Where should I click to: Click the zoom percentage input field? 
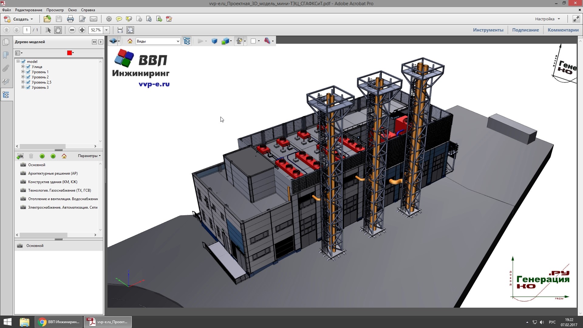pos(96,30)
